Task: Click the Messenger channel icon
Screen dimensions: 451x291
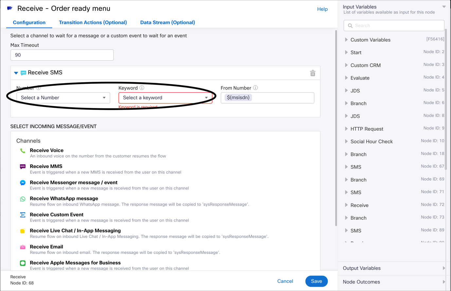Action: coord(23,183)
